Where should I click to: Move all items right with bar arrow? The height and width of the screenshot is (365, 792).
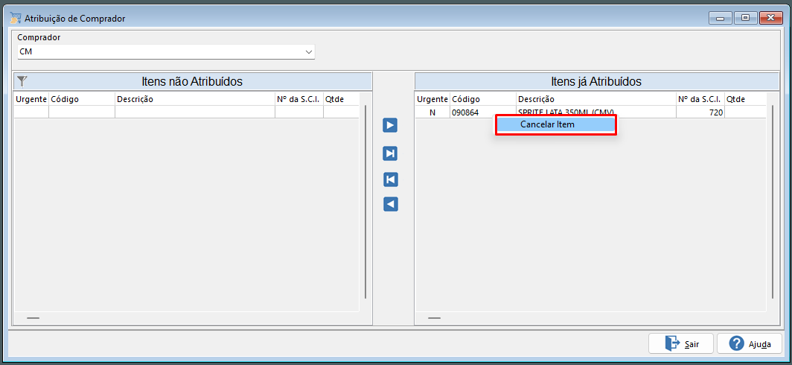pos(390,153)
